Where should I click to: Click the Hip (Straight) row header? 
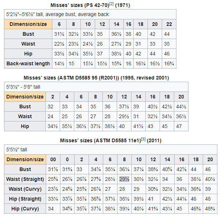[x=25, y=199]
